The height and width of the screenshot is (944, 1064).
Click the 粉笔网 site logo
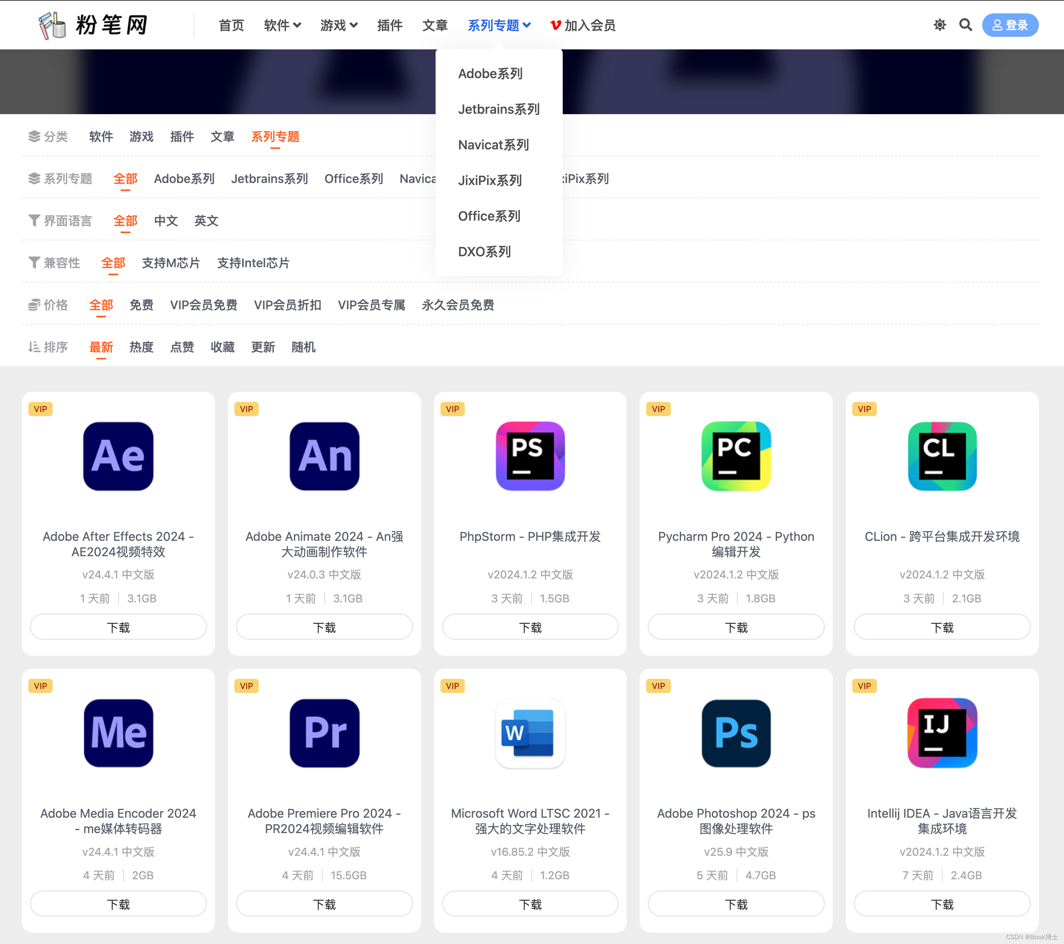[x=93, y=25]
